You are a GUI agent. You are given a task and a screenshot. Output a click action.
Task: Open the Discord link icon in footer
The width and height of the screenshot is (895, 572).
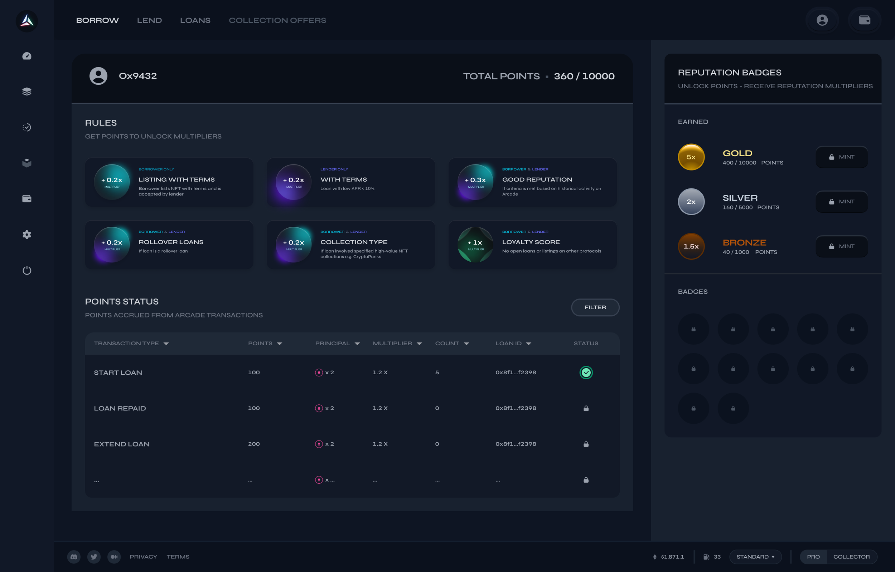point(74,556)
